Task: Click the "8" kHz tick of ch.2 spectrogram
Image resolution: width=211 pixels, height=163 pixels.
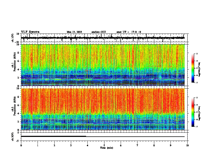Action: pos(18,97)
